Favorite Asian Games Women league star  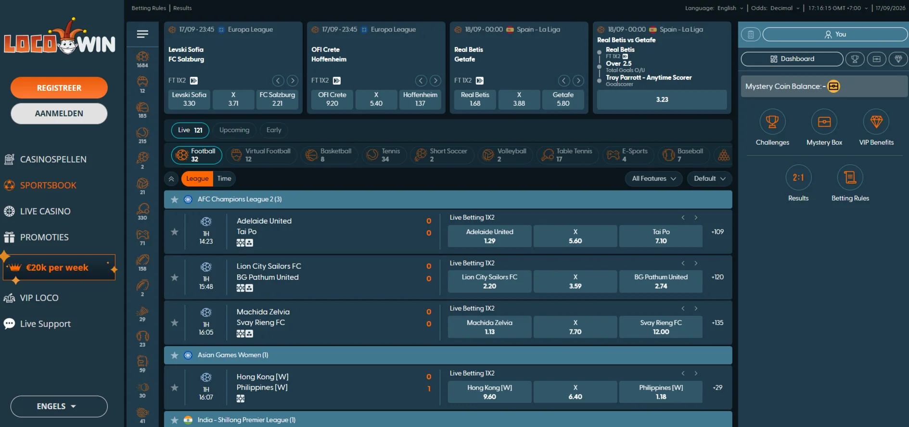coord(175,355)
